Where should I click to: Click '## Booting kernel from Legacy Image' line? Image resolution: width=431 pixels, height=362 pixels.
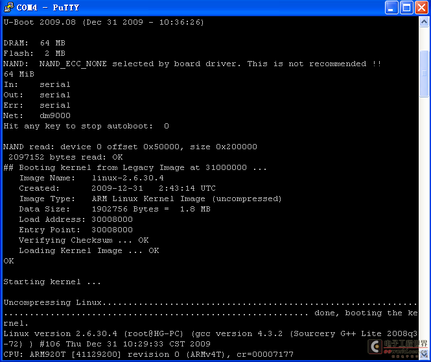(135, 167)
